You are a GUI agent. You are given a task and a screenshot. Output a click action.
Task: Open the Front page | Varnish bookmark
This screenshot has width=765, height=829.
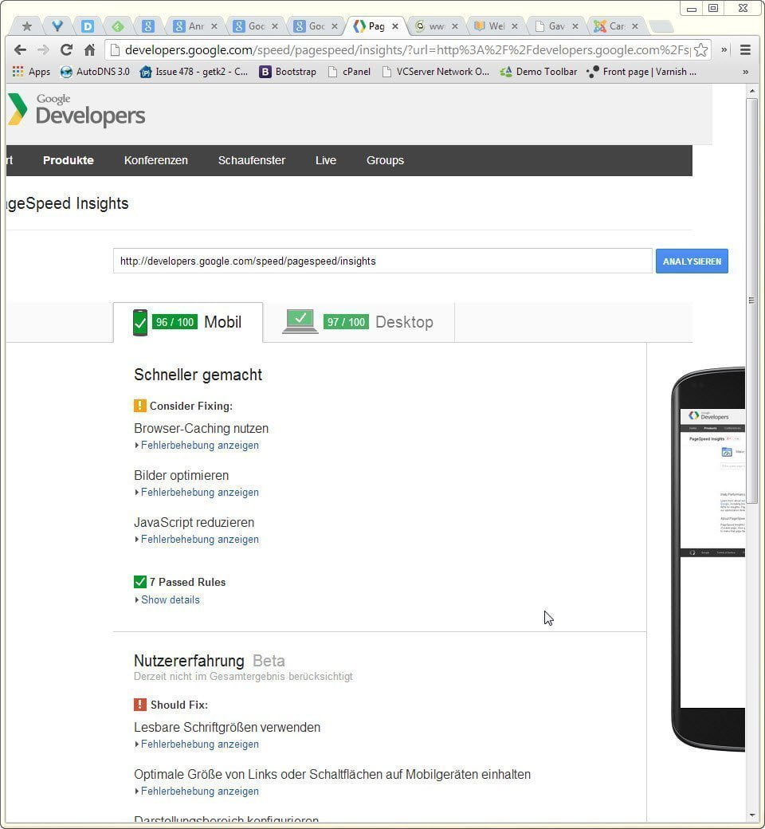coord(641,72)
